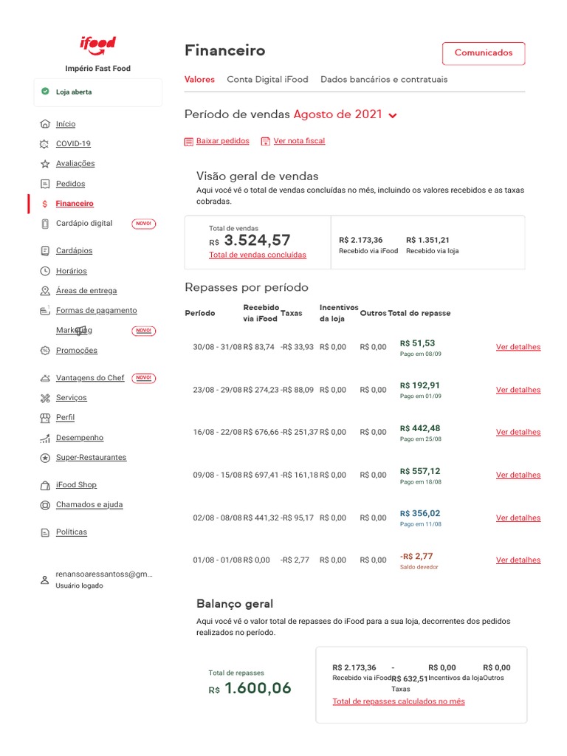Open Ver nota fiscal link

[298, 141]
